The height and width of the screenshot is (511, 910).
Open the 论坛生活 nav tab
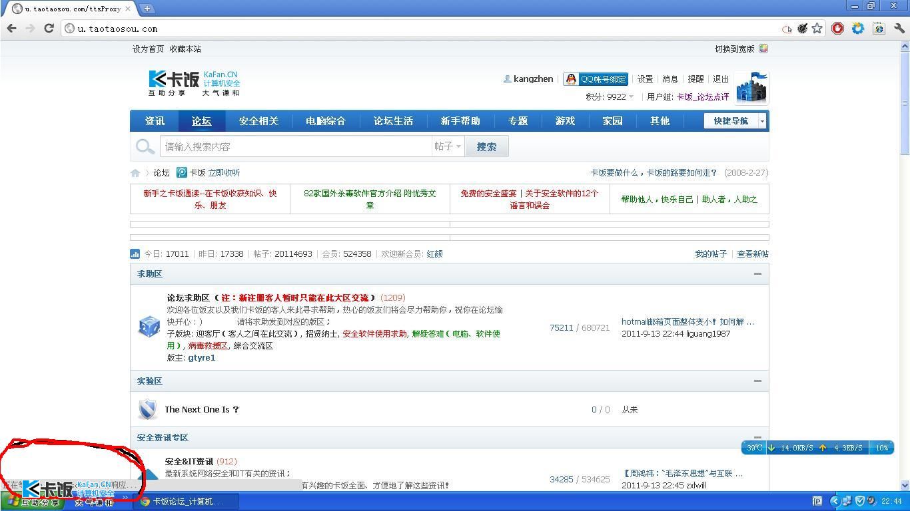coord(393,120)
